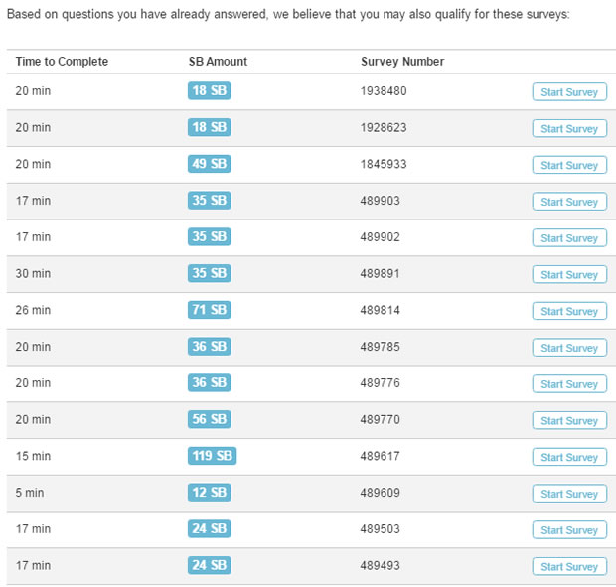Click survey number text 489776

380,383
